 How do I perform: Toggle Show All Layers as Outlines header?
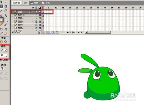point(40,8)
